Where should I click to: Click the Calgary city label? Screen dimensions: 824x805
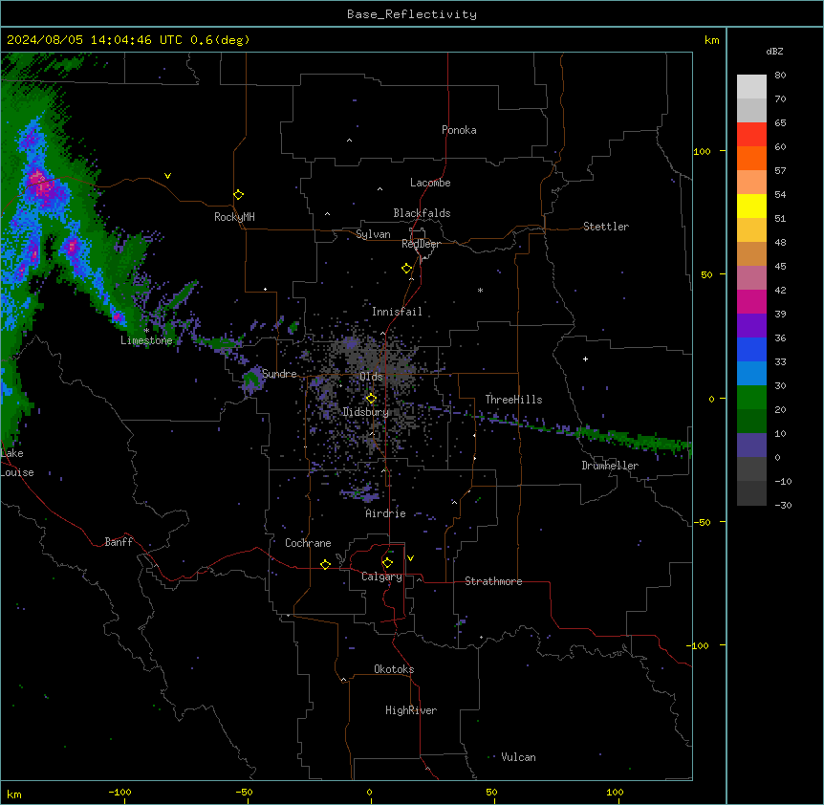click(381, 577)
